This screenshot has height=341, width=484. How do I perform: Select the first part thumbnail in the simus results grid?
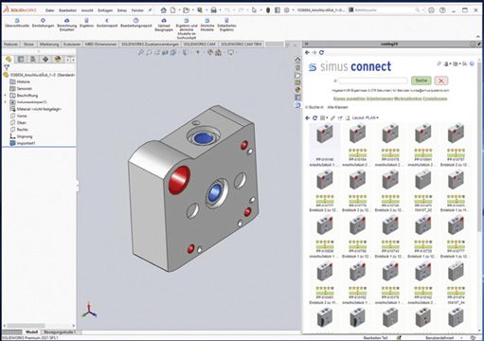[325, 135]
